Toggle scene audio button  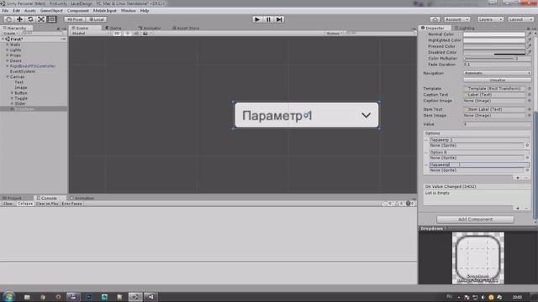pos(136,34)
